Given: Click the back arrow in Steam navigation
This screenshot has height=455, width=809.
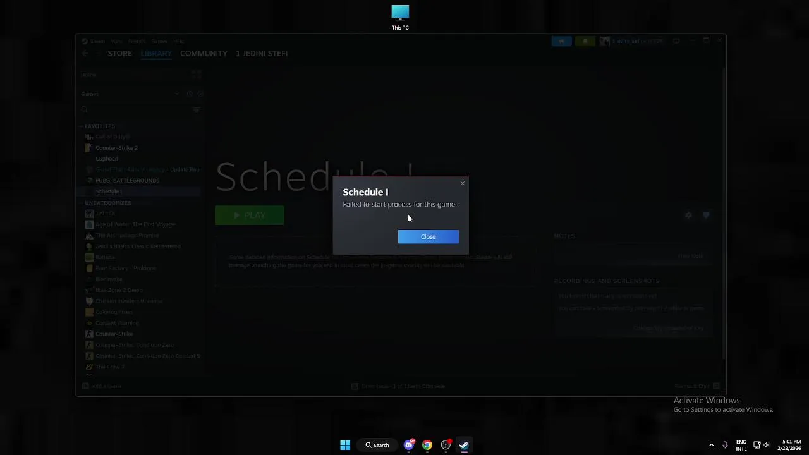Looking at the screenshot, I should [x=85, y=54].
